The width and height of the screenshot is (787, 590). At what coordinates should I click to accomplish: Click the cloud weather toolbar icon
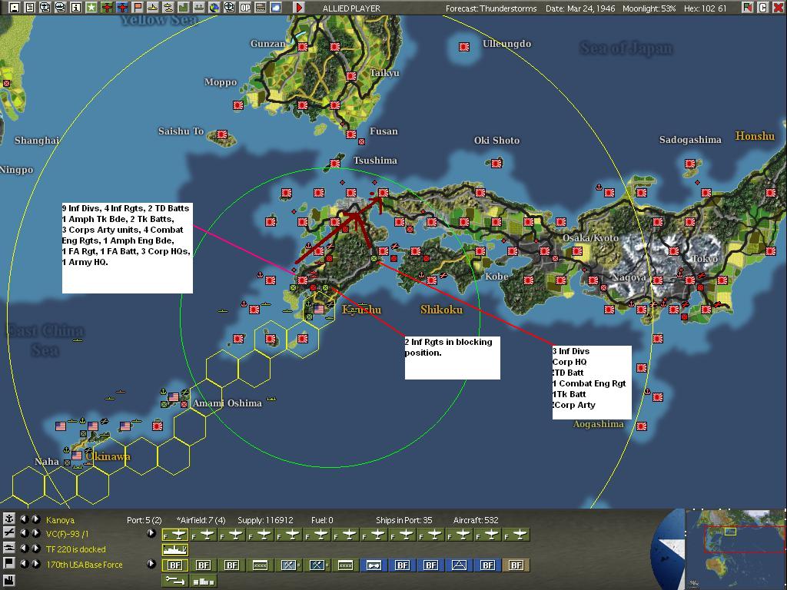[x=276, y=8]
